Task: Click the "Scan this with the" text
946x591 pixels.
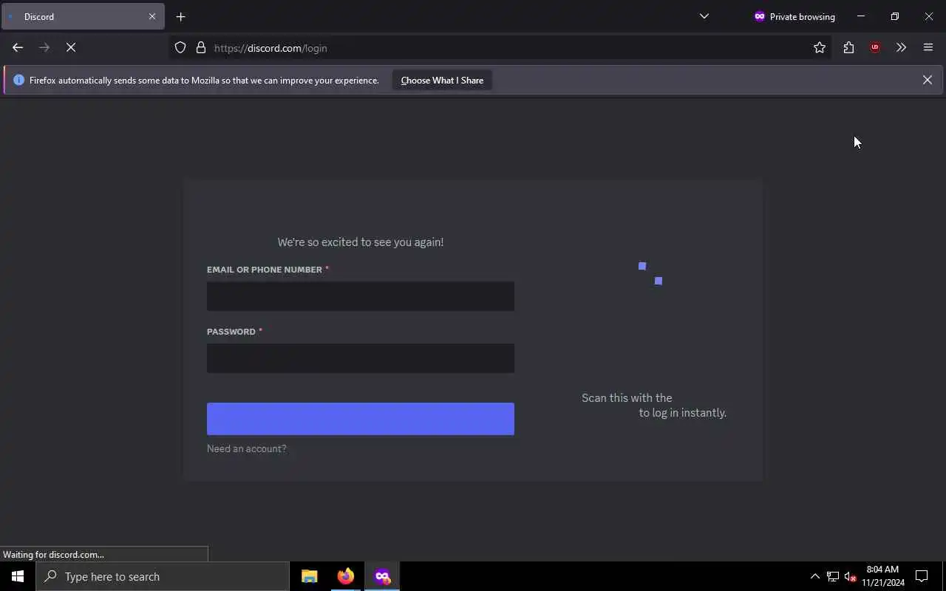Action: pyautogui.click(x=627, y=398)
